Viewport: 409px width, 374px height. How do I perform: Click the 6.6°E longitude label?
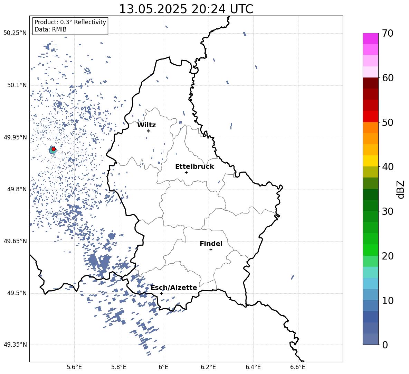[x=298, y=367]
